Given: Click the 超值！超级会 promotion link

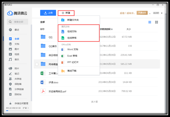Looking at the screenshot, I should [127, 13].
